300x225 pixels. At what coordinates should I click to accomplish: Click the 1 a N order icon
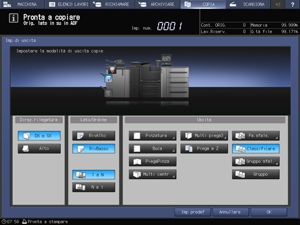click(x=81, y=175)
